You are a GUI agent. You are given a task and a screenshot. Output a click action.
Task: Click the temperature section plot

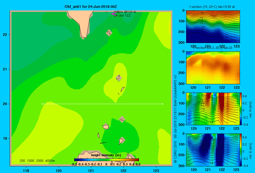click(213, 27)
